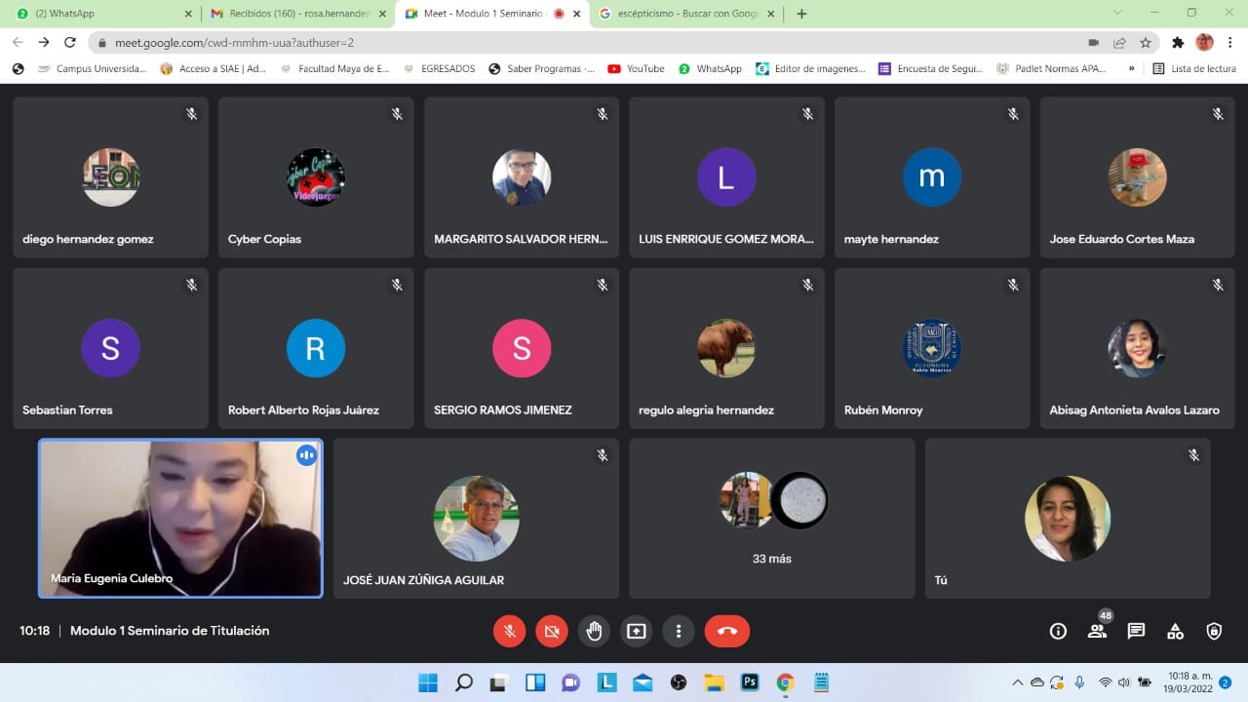This screenshot has width=1248, height=702.
Task: Open the Task View taskbar icon
Action: (x=499, y=682)
